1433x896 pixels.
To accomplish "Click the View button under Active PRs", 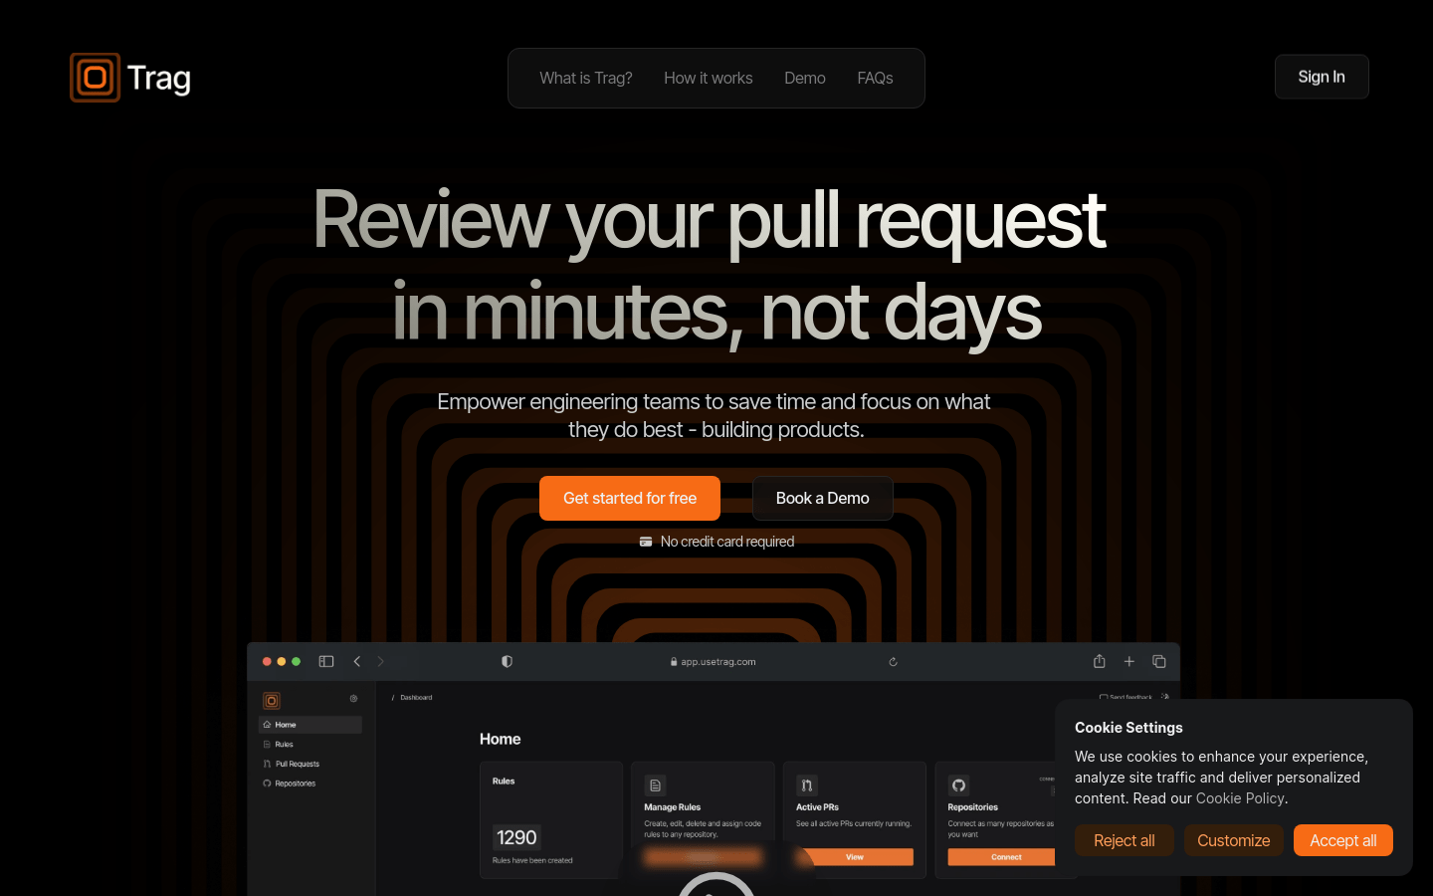I will click(855, 857).
